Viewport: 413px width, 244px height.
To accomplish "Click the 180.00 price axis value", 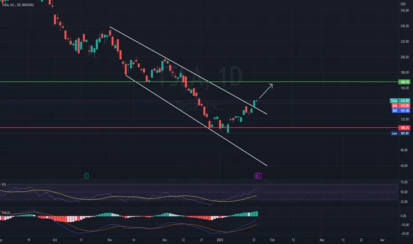I will (405, 72).
